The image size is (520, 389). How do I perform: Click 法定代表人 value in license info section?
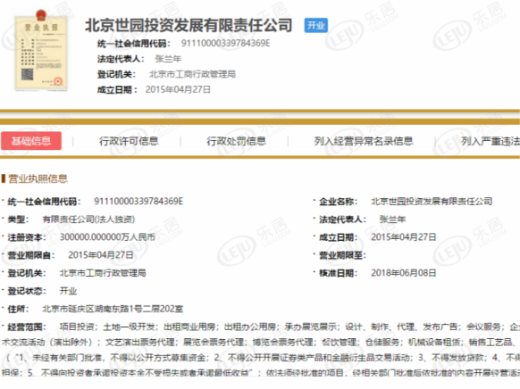pyautogui.click(x=392, y=219)
